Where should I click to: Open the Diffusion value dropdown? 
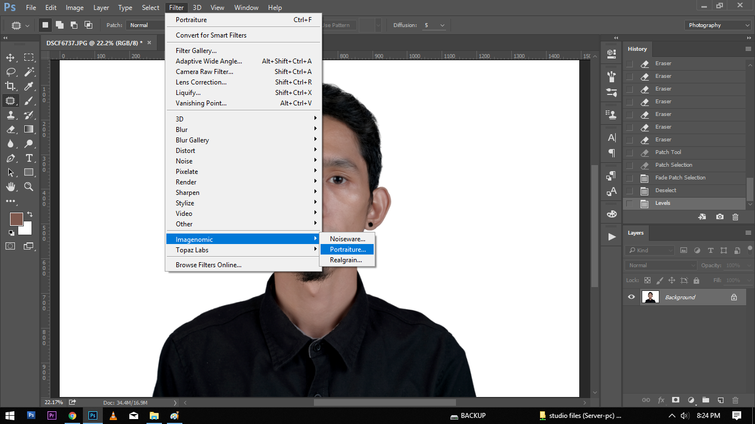[442, 25]
